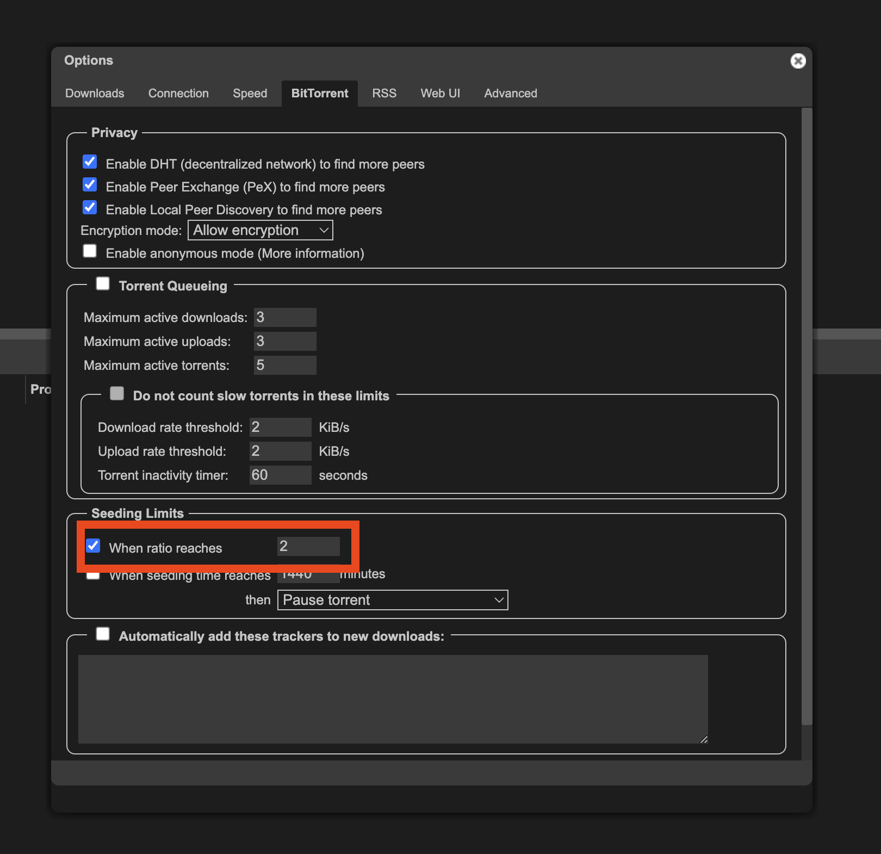Image resolution: width=881 pixels, height=854 pixels.
Task: Open the Speed settings tab
Action: (x=250, y=93)
